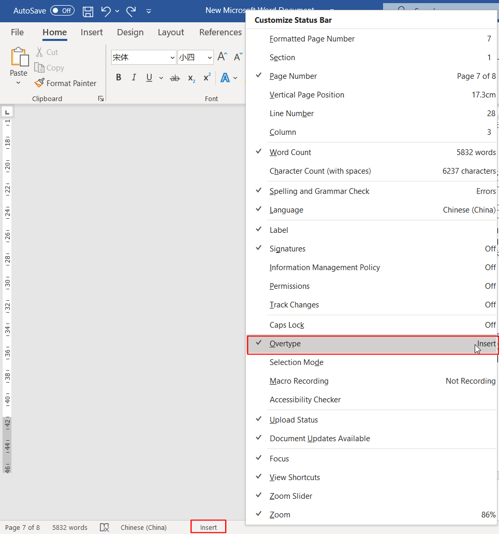Toggle Upload Status option
499x534 pixels.
click(372, 420)
